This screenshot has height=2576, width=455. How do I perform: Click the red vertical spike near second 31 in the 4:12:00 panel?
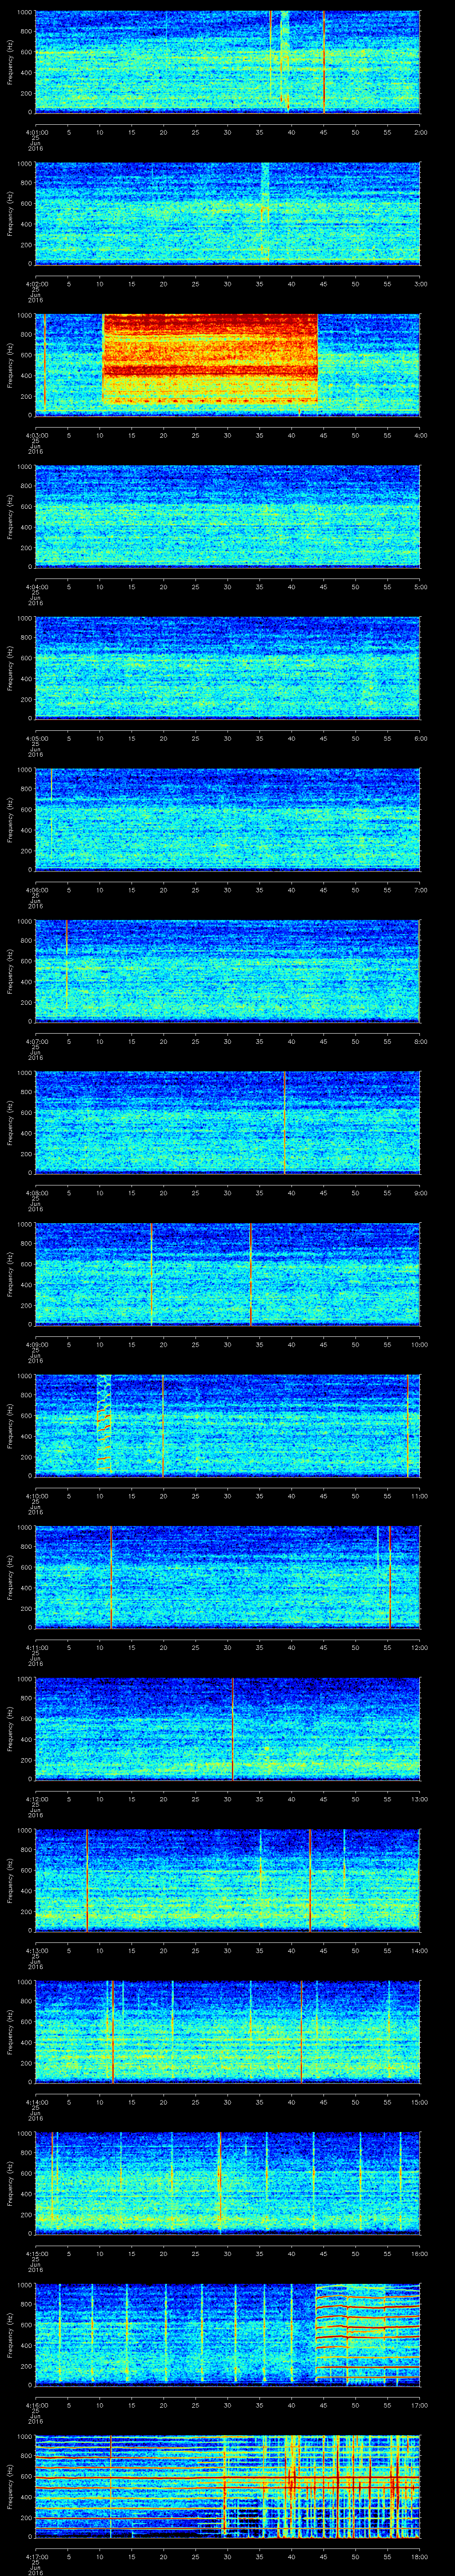(x=233, y=1728)
